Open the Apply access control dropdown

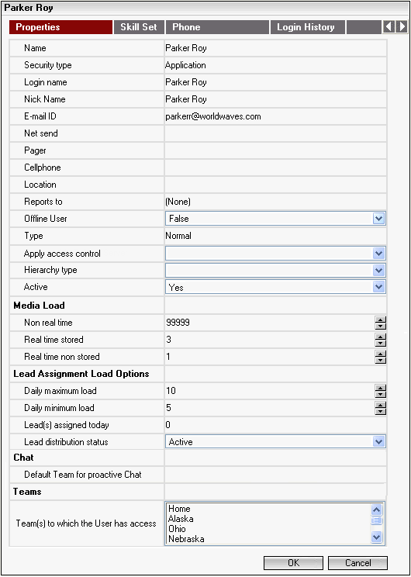point(378,254)
